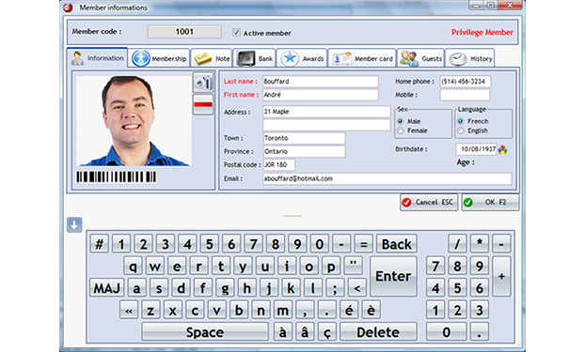Click the empty Mobile field
The image size is (585, 352).
click(x=465, y=95)
